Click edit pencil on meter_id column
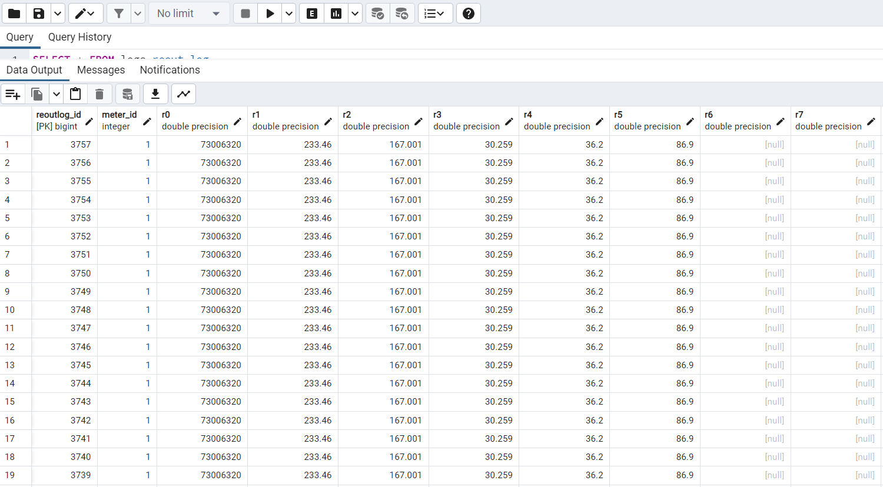 point(147,121)
